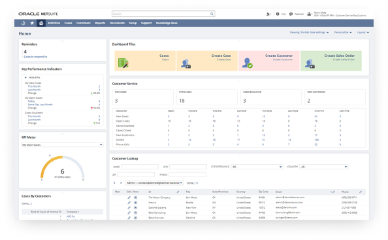This screenshot has width=388, height=240.
Task: Go to the Home house icon
Action: pyautogui.click(x=41, y=23)
